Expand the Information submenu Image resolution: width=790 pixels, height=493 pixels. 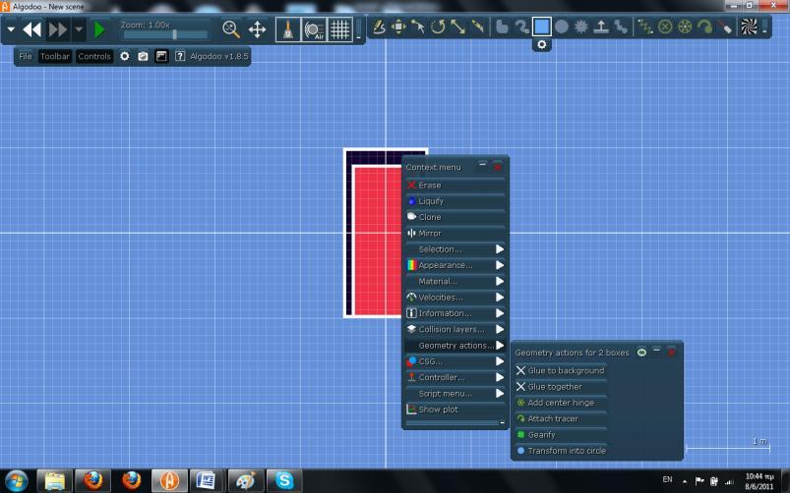tap(455, 313)
